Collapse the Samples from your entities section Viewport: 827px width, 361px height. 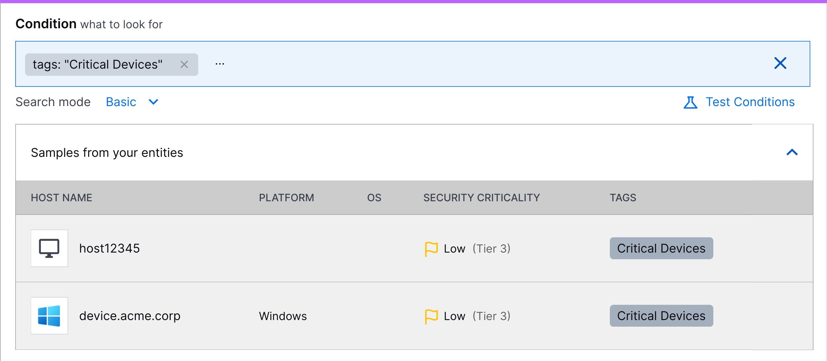(792, 152)
